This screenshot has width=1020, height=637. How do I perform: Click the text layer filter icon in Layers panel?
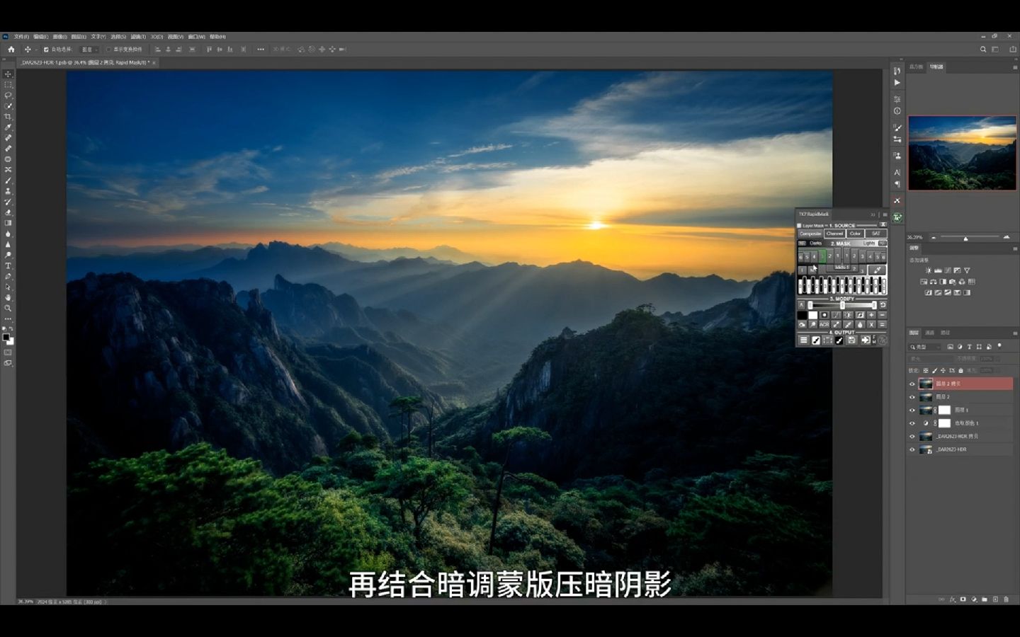[x=969, y=347]
